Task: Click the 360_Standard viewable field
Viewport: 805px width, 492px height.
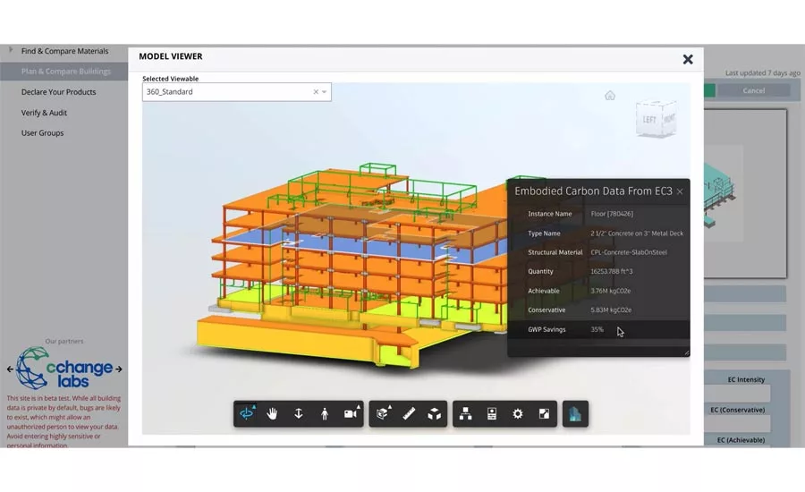Action: pyautogui.click(x=237, y=92)
